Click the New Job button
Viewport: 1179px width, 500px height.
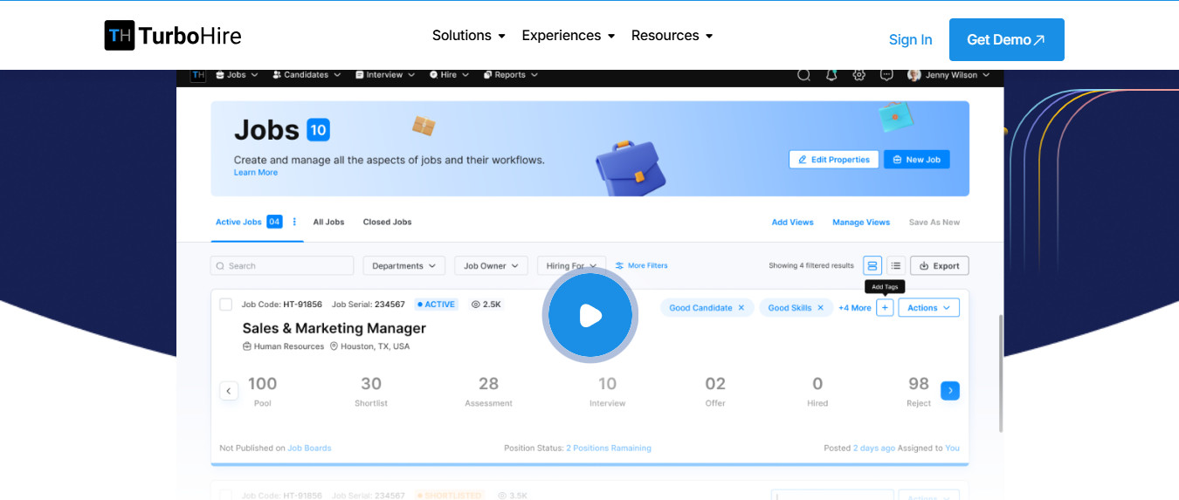pyautogui.click(x=917, y=160)
